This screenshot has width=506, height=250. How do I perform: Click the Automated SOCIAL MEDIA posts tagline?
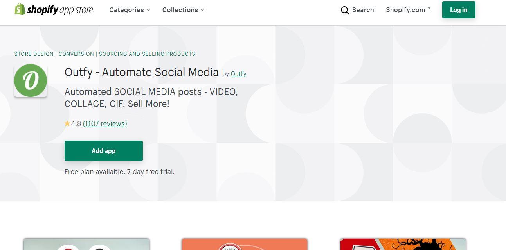pyautogui.click(x=151, y=98)
